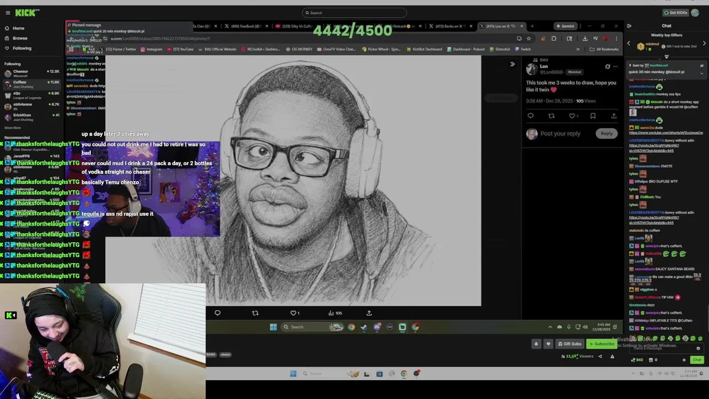This screenshot has width=709, height=399.
Task: Share the image via icon below photo
Action: point(369,313)
